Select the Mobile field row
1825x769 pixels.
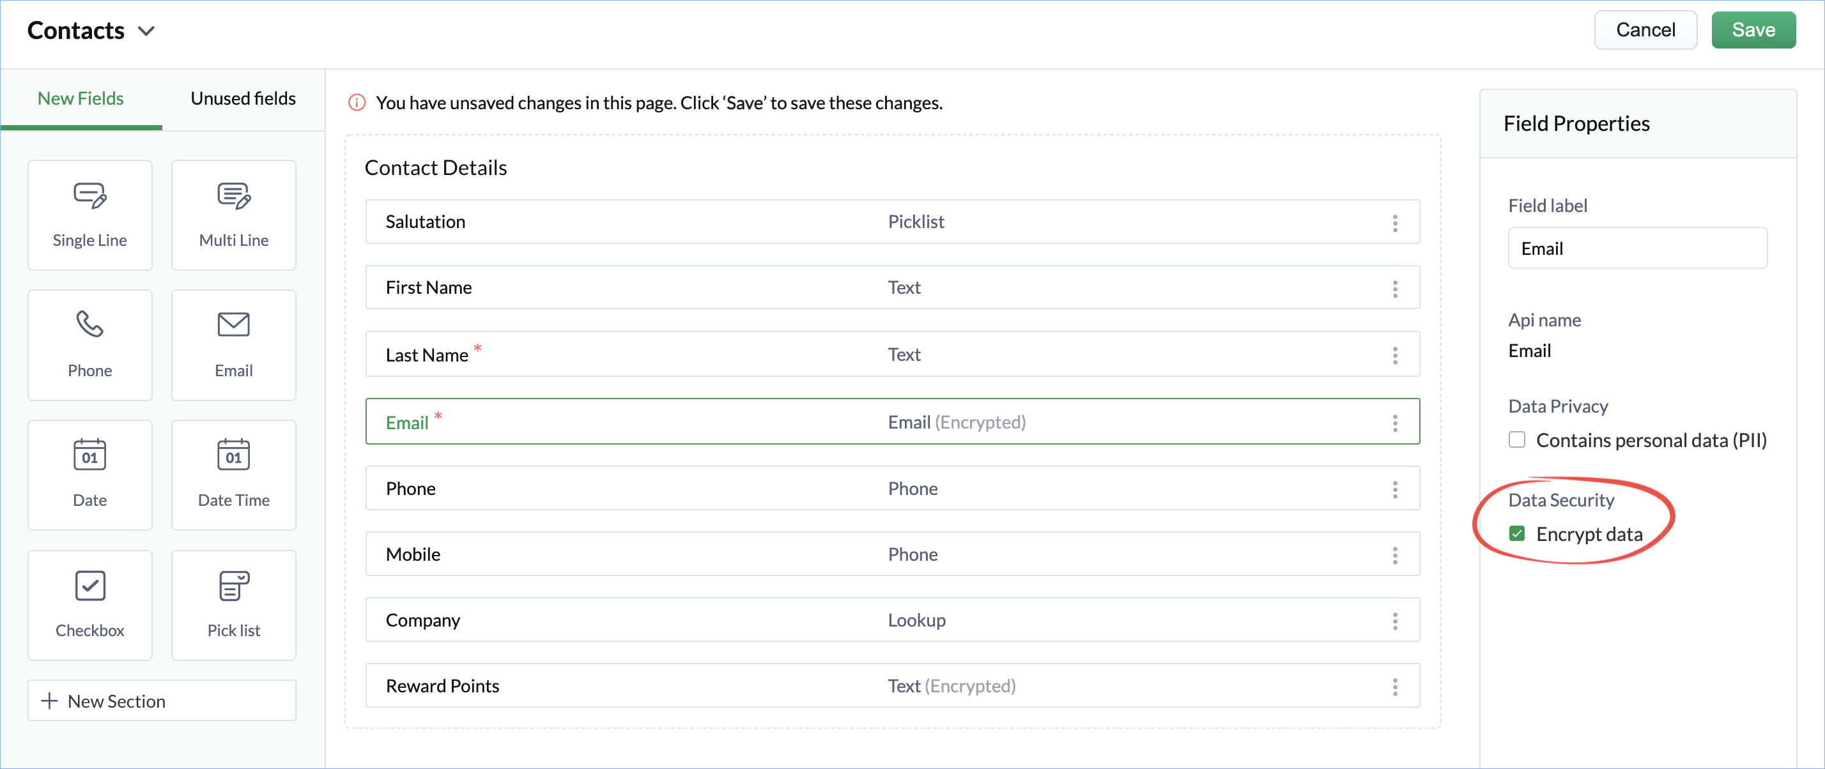click(893, 554)
